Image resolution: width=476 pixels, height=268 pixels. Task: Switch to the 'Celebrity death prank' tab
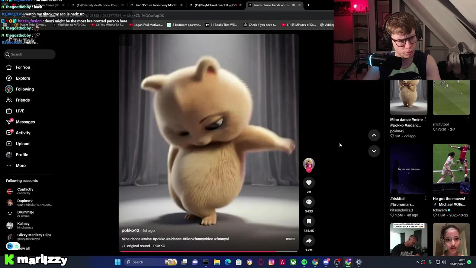pyautogui.click(x=97, y=5)
